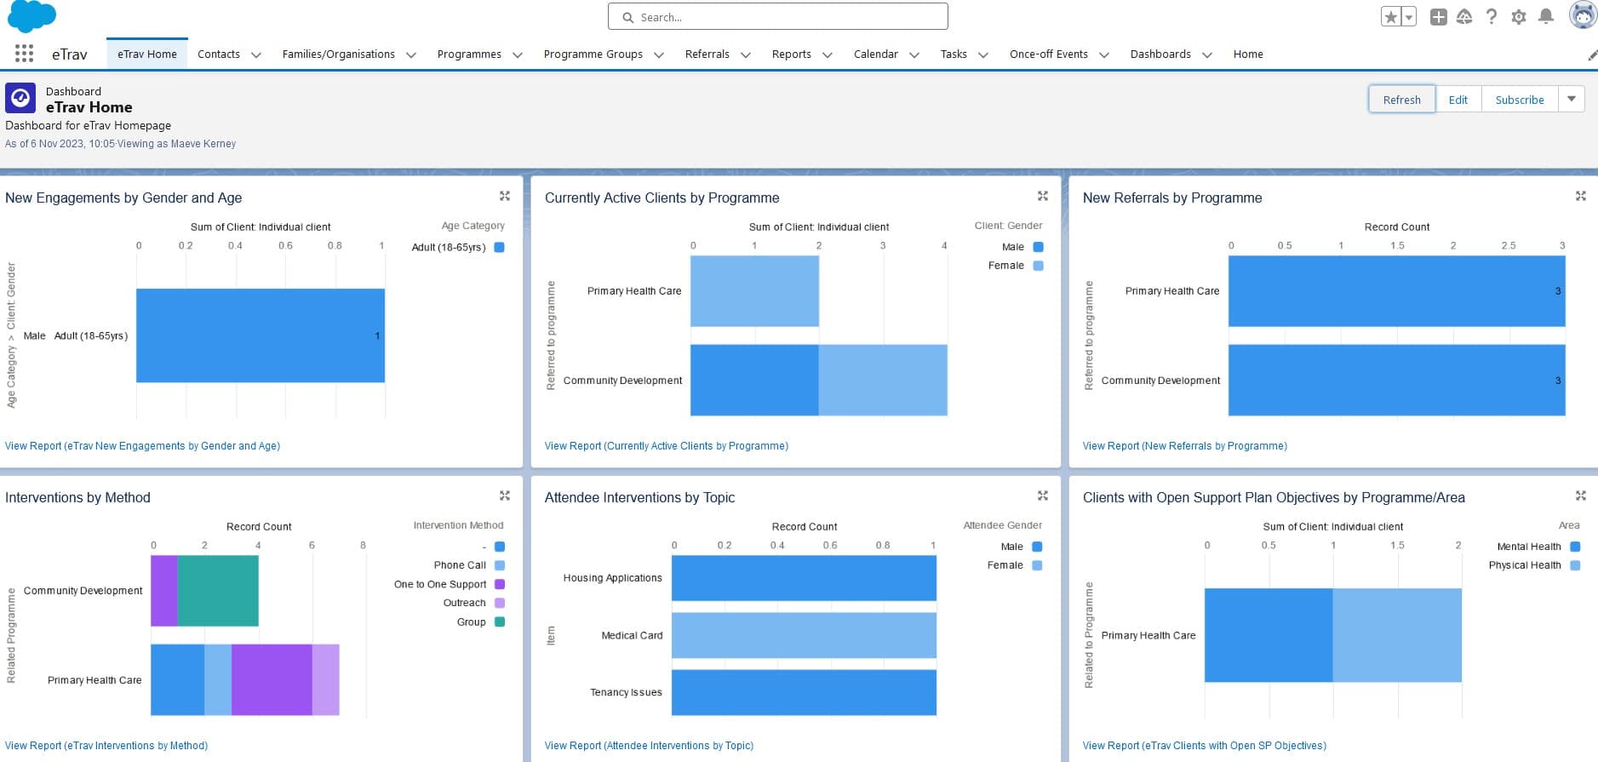Go to Contacts tab
This screenshot has width=1598, height=762.
click(x=219, y=54)
